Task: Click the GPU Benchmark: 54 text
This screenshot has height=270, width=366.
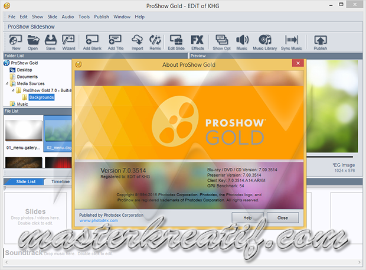Action: pos(226,186)
